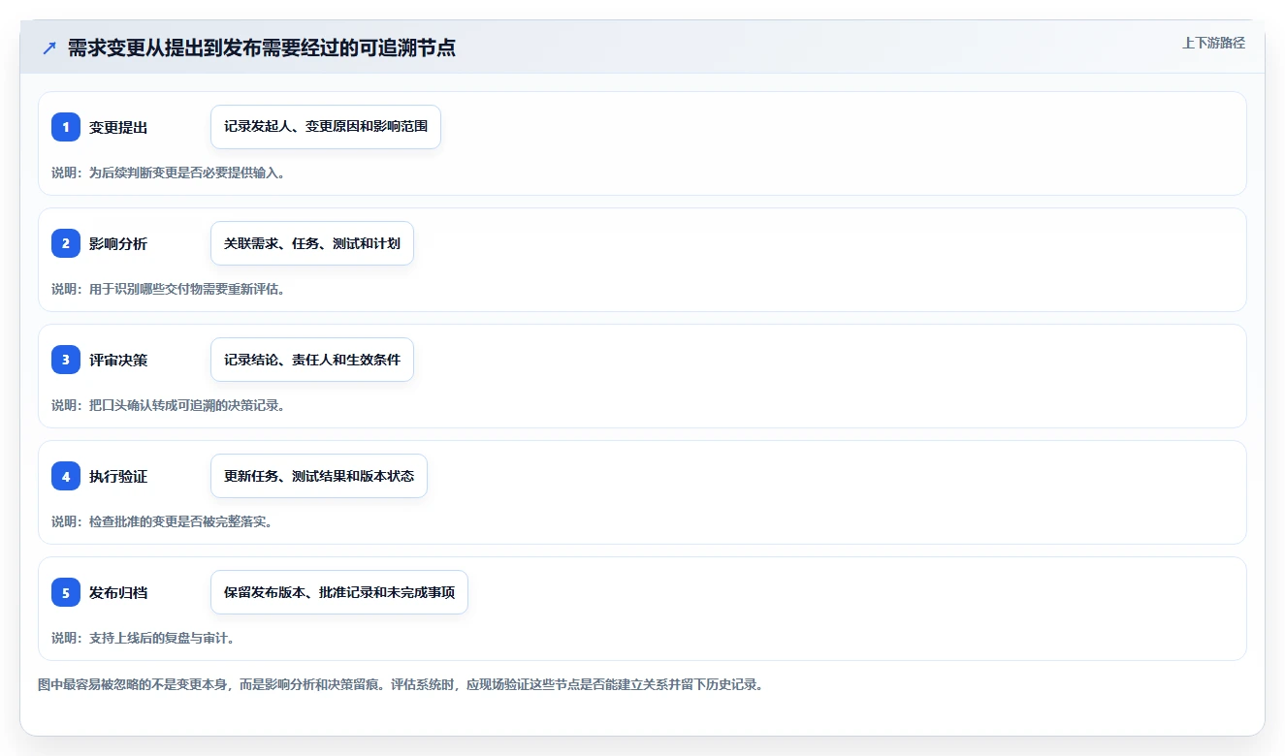Click the note 检查批准的变更是否被完整落实
The height and width of the screenshot is (756, 1285).
162,521
